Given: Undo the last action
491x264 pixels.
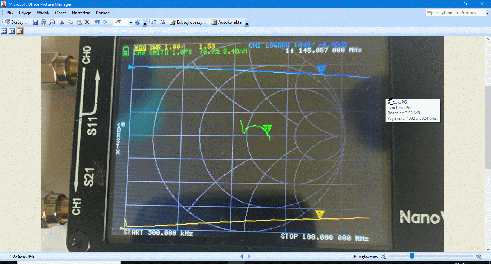Looking at the screenshot, I should point(97,22).
